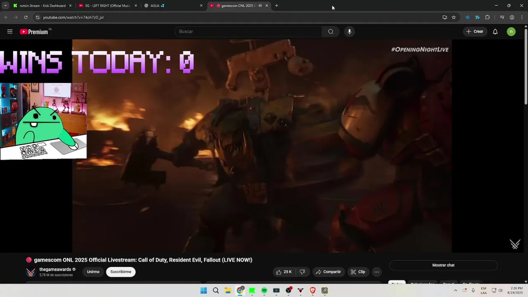Like the video with thumbs up
The image size is (528, 297).
[284, 272]
